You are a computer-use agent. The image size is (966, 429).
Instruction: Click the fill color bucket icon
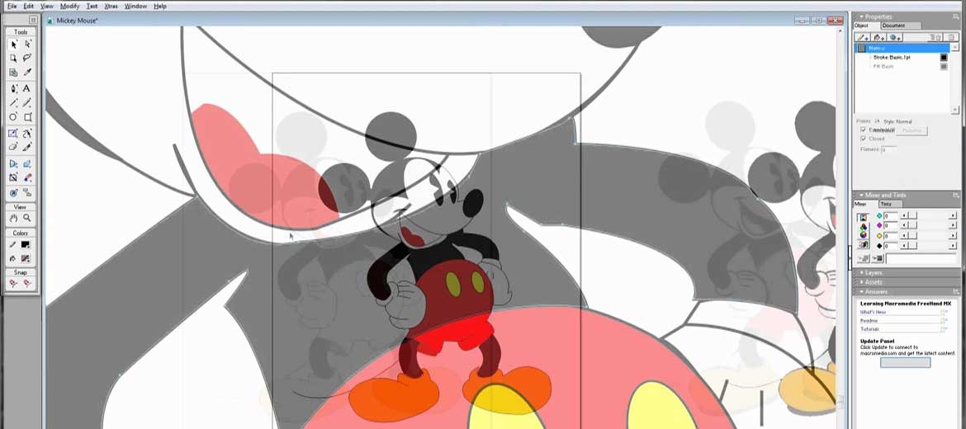click(13, 258)
